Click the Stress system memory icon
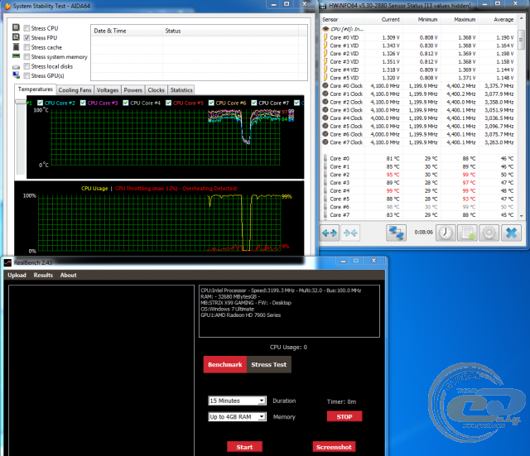Screen dimensions: 530x456 (16, 56)
